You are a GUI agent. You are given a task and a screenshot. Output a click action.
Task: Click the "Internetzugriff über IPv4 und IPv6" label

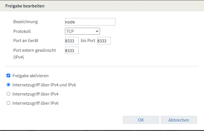44,85
